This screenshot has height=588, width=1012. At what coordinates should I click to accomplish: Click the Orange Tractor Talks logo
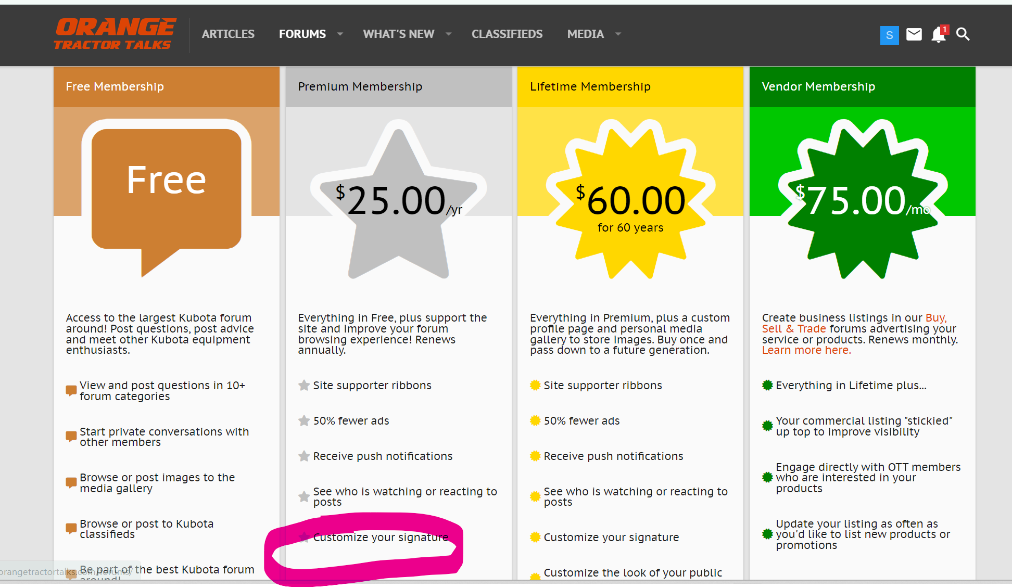click(115, 34)
